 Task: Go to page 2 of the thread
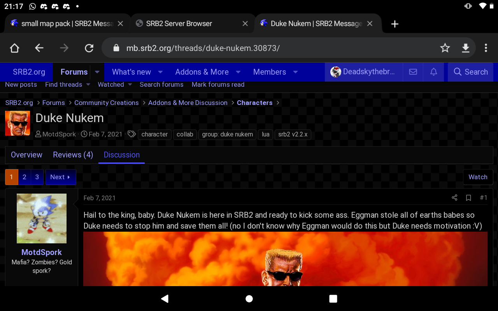pos(24,177)
